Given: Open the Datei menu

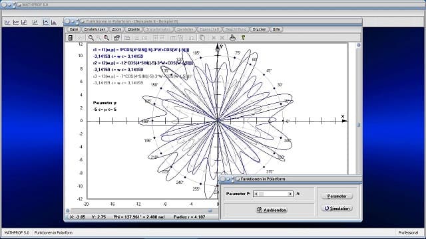Looking at the screenshot, I should 74,29.
